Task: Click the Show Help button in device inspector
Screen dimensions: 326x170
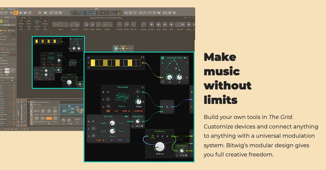Action: [x=7, y=25]
